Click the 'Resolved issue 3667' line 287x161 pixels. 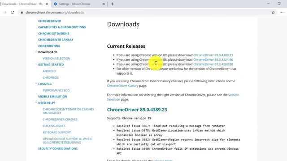(x=170, y=126)
